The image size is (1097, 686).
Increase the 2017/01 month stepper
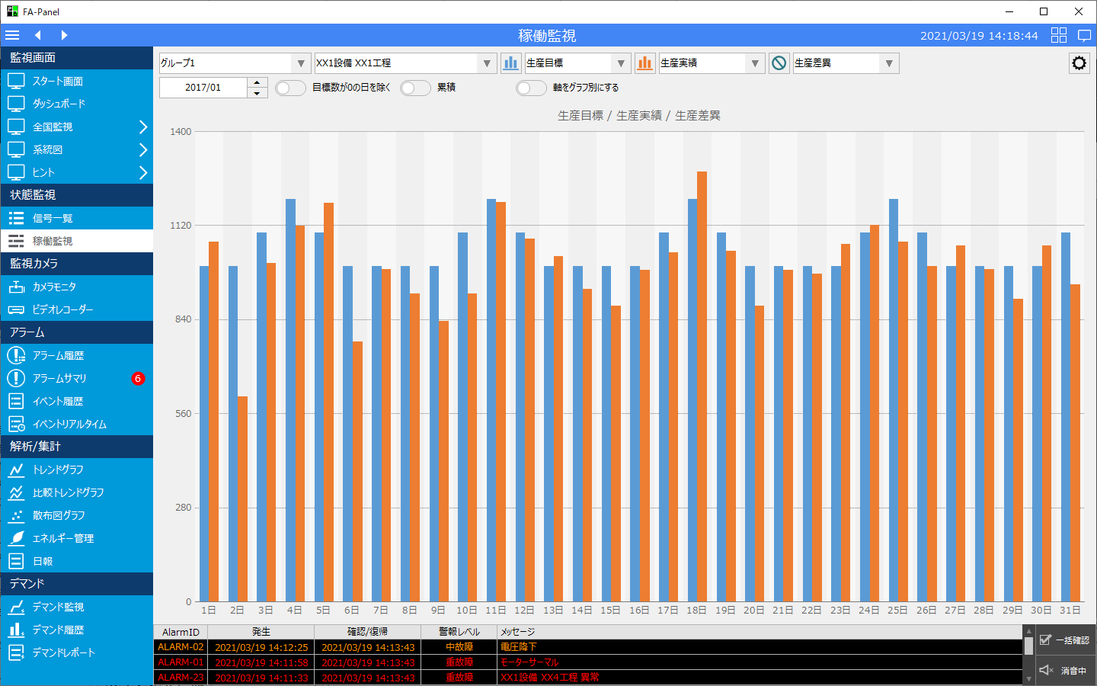pyautogui.click(x=257, y=82)
